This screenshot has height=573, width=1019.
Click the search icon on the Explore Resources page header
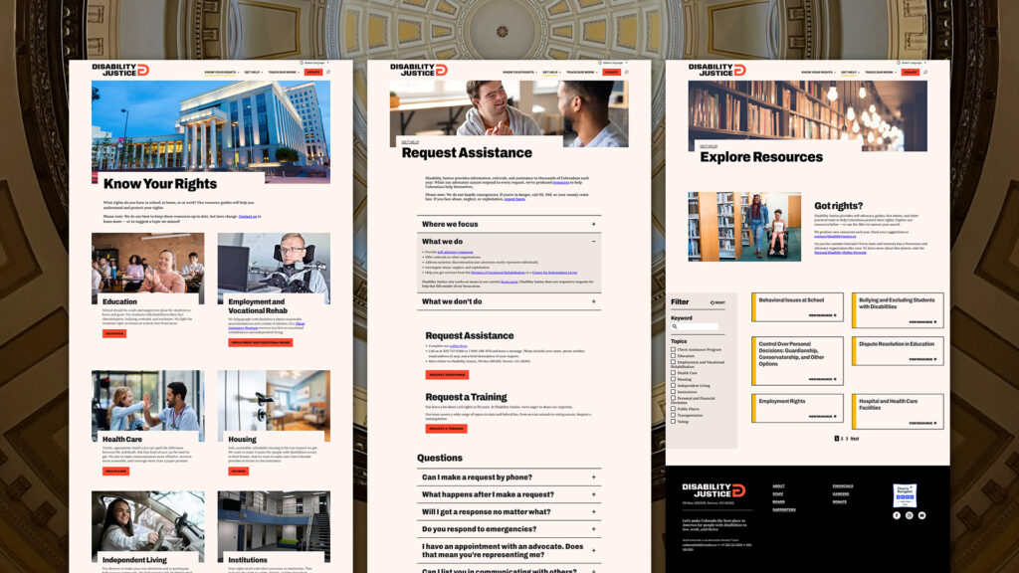pyautogui.click(x=924, y=72)
